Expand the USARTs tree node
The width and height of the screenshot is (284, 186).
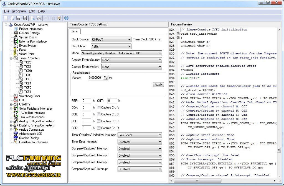pyautogui.click(x=11, y=104)
